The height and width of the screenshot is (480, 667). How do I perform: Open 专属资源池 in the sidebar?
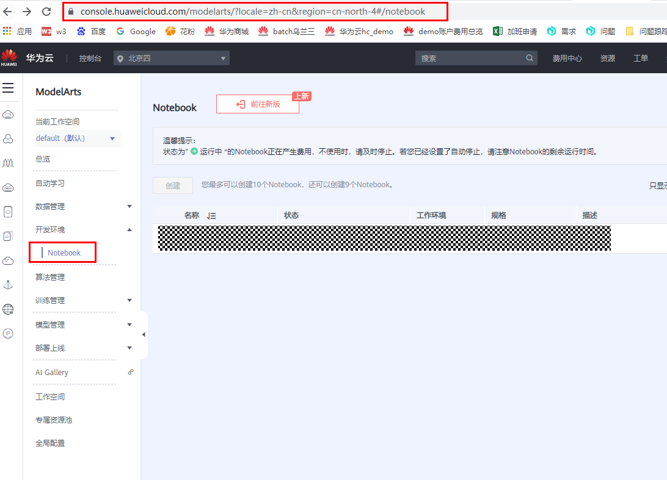click(x=54, y=420)
